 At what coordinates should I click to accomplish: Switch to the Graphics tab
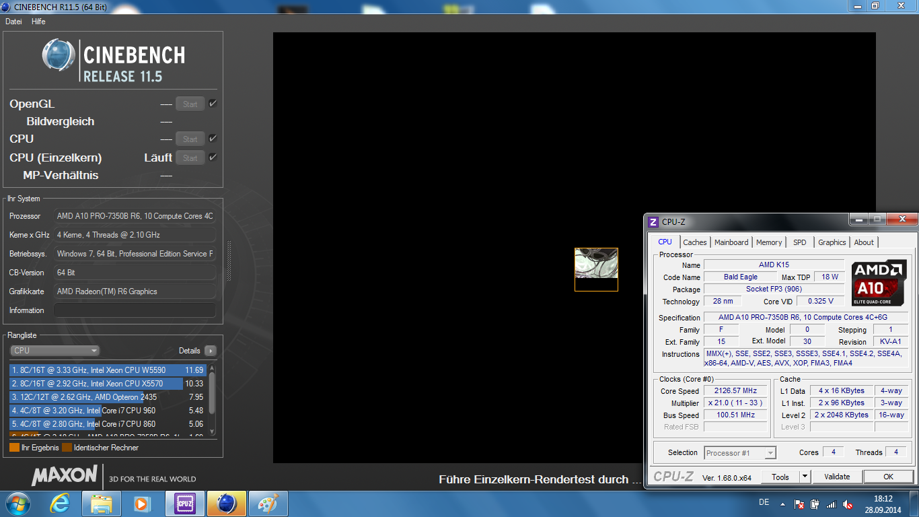tap(832, 242)
